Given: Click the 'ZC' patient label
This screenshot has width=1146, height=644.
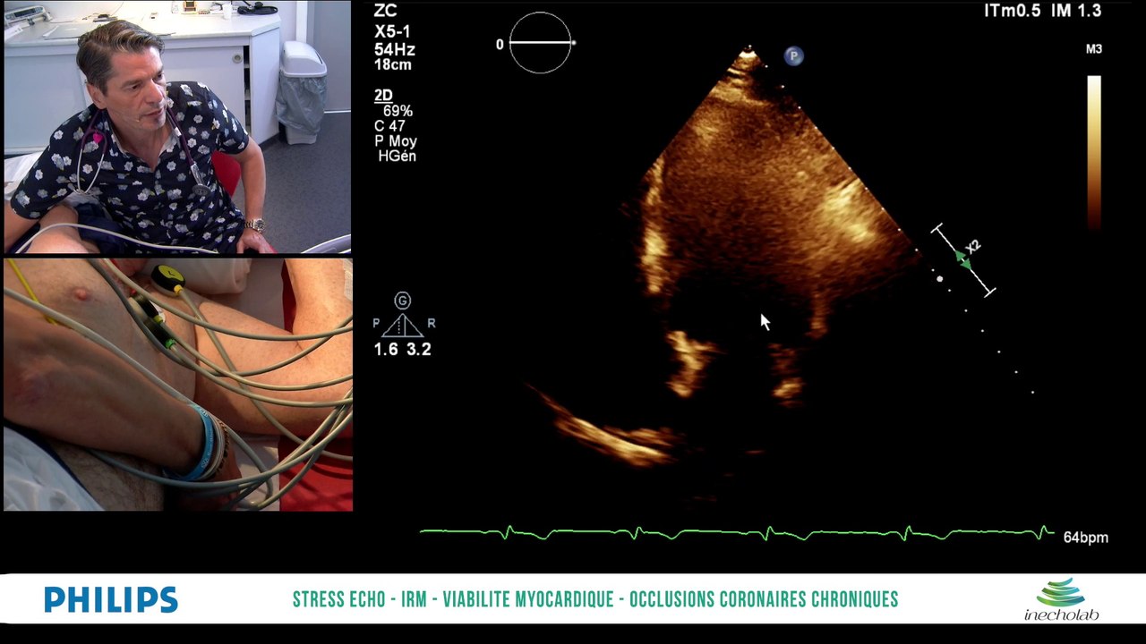Looking at the screenshot, I should tap(386, 11).
